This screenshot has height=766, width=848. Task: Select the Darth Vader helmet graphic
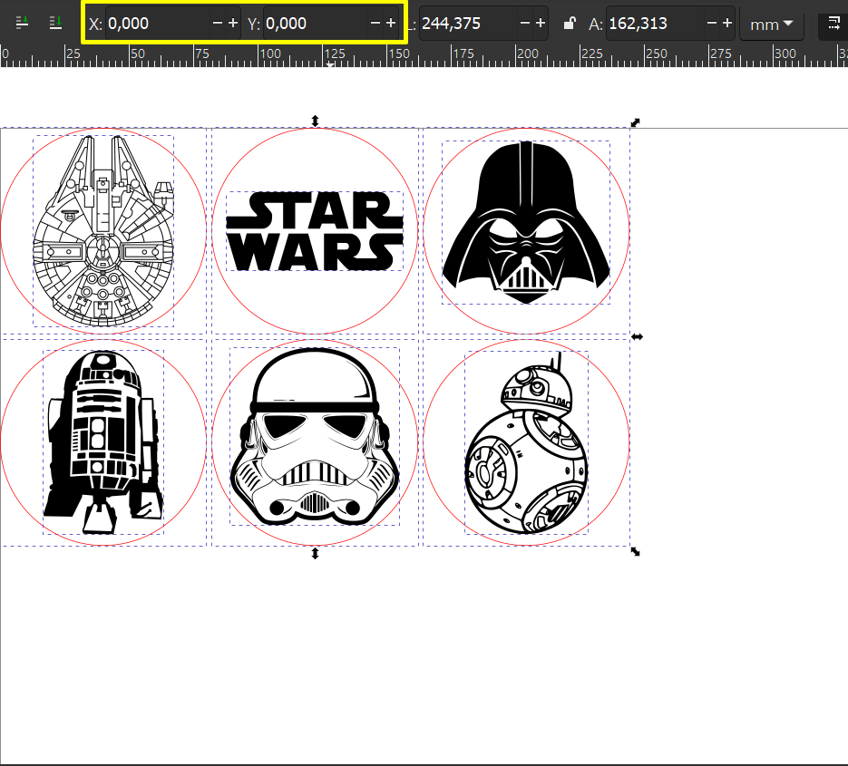coord(526,223)
